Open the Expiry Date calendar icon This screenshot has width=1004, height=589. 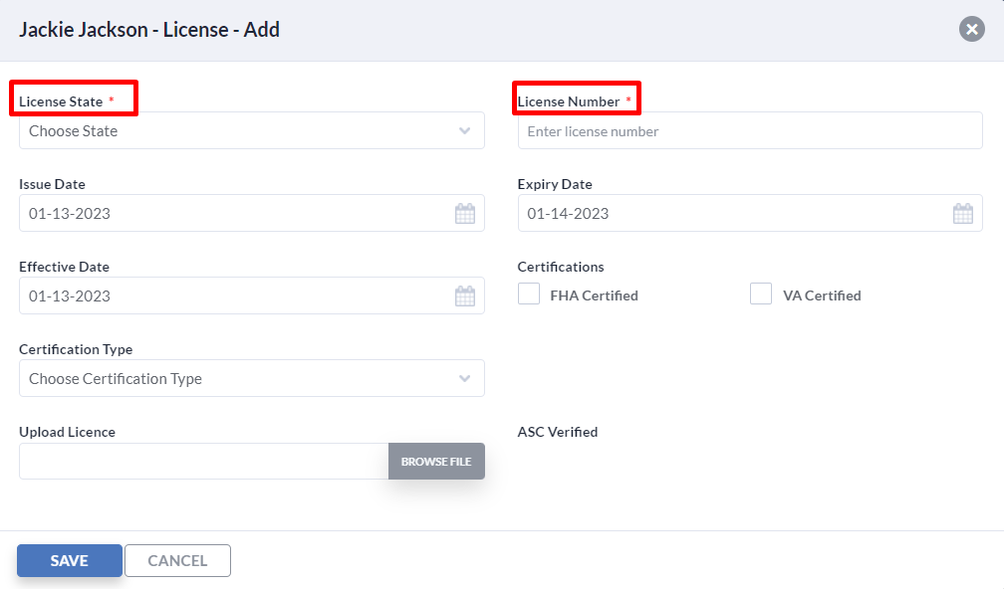coord(962,213)
